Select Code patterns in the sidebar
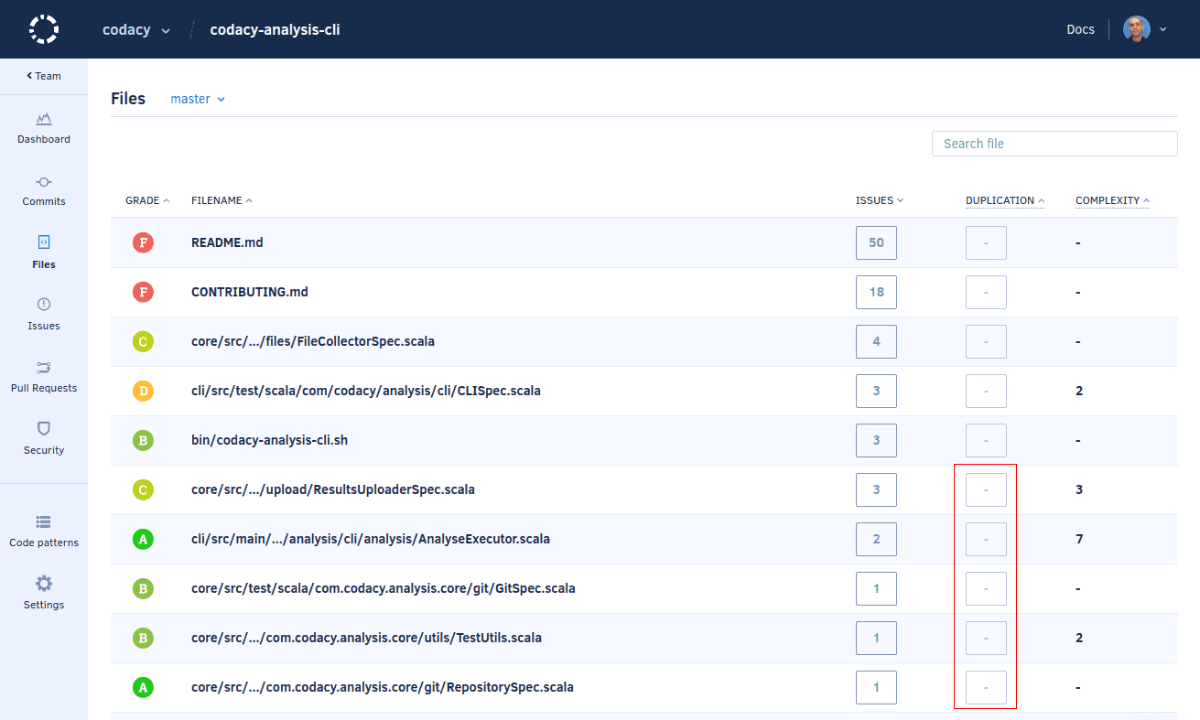1200x720 pixels. point(43,531)
